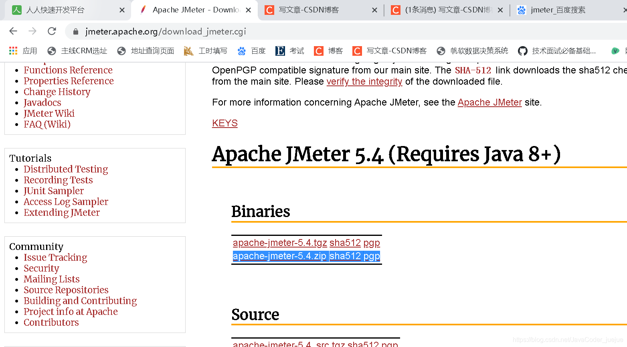Open the 写文章-CSDN博客 bookmark in bookmarks bar
Screen dimensions: 627x347
[389, 51]
